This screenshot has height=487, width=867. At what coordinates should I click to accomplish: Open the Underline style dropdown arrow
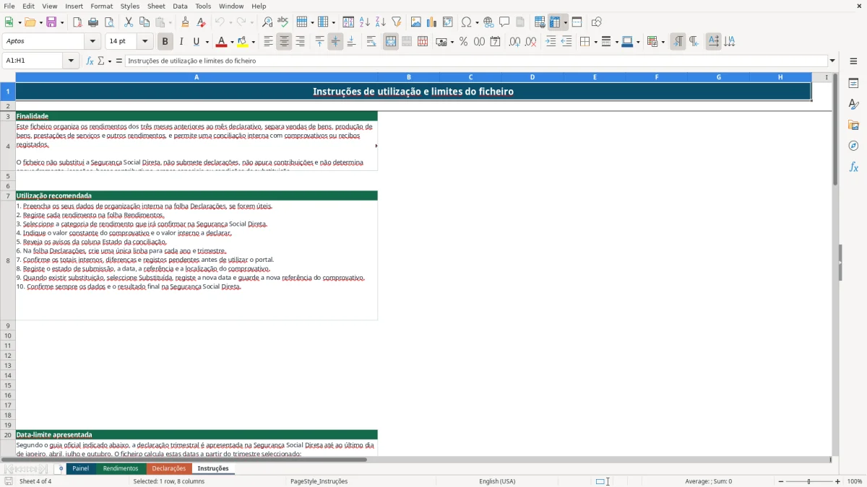click(207, 42)
